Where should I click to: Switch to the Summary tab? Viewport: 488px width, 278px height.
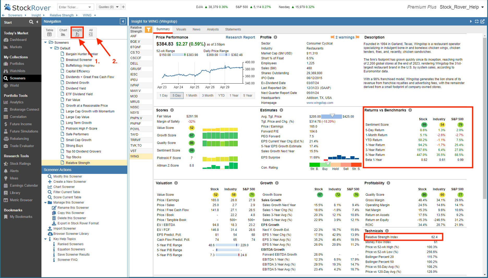coord(163,29)
